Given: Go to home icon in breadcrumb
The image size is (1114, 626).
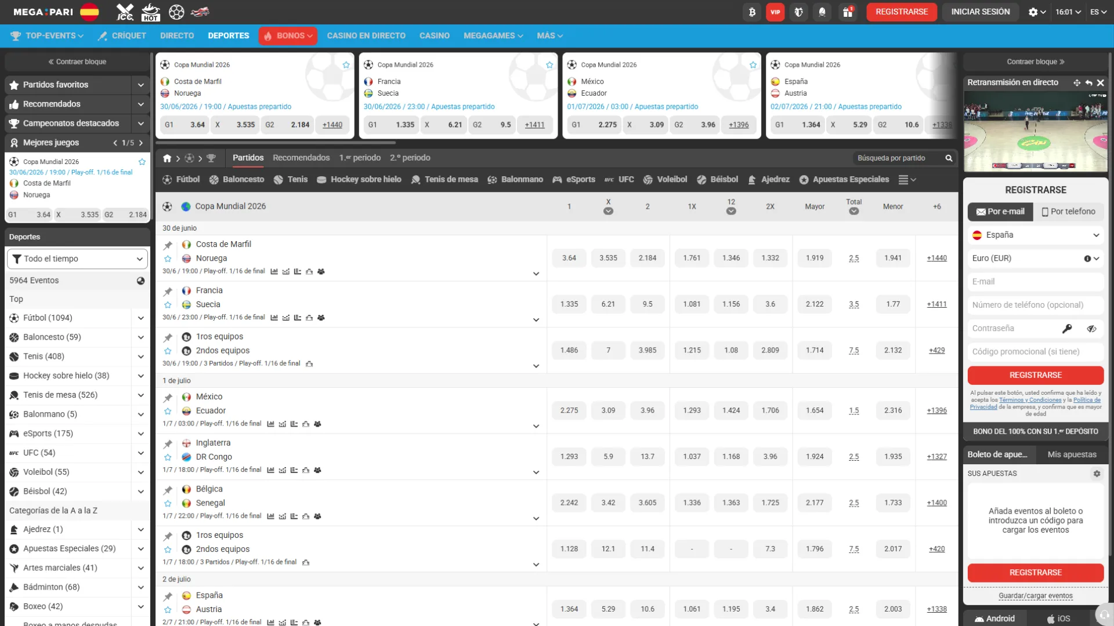Looking at the screenshot, I should 167,158.
